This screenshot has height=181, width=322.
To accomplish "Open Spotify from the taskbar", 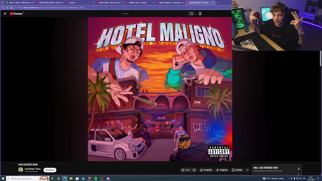I will pos(96,178).
